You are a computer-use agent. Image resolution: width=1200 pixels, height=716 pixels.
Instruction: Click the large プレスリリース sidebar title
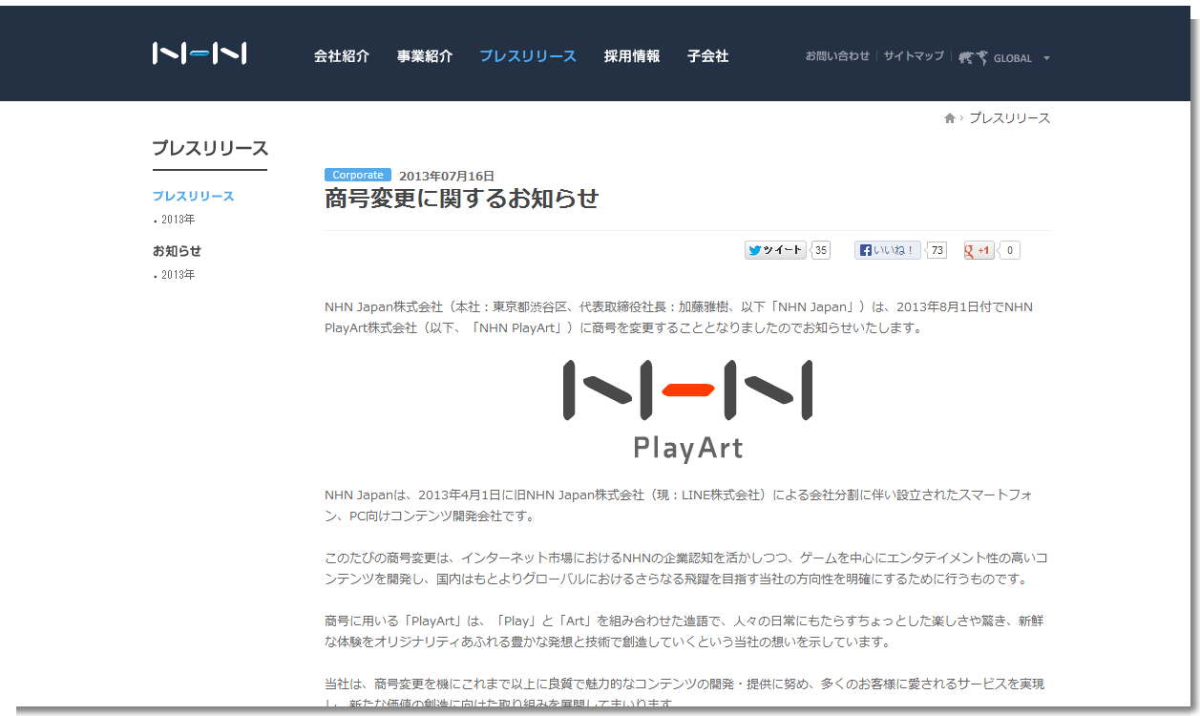(x=210, y=149)
